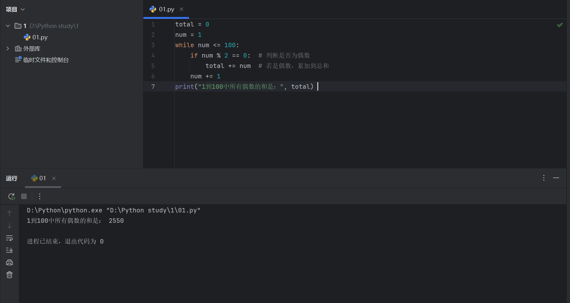This screenshot has height=303, width=570.
Task: Expand the 外部库 node
Action: pos(8,48)
